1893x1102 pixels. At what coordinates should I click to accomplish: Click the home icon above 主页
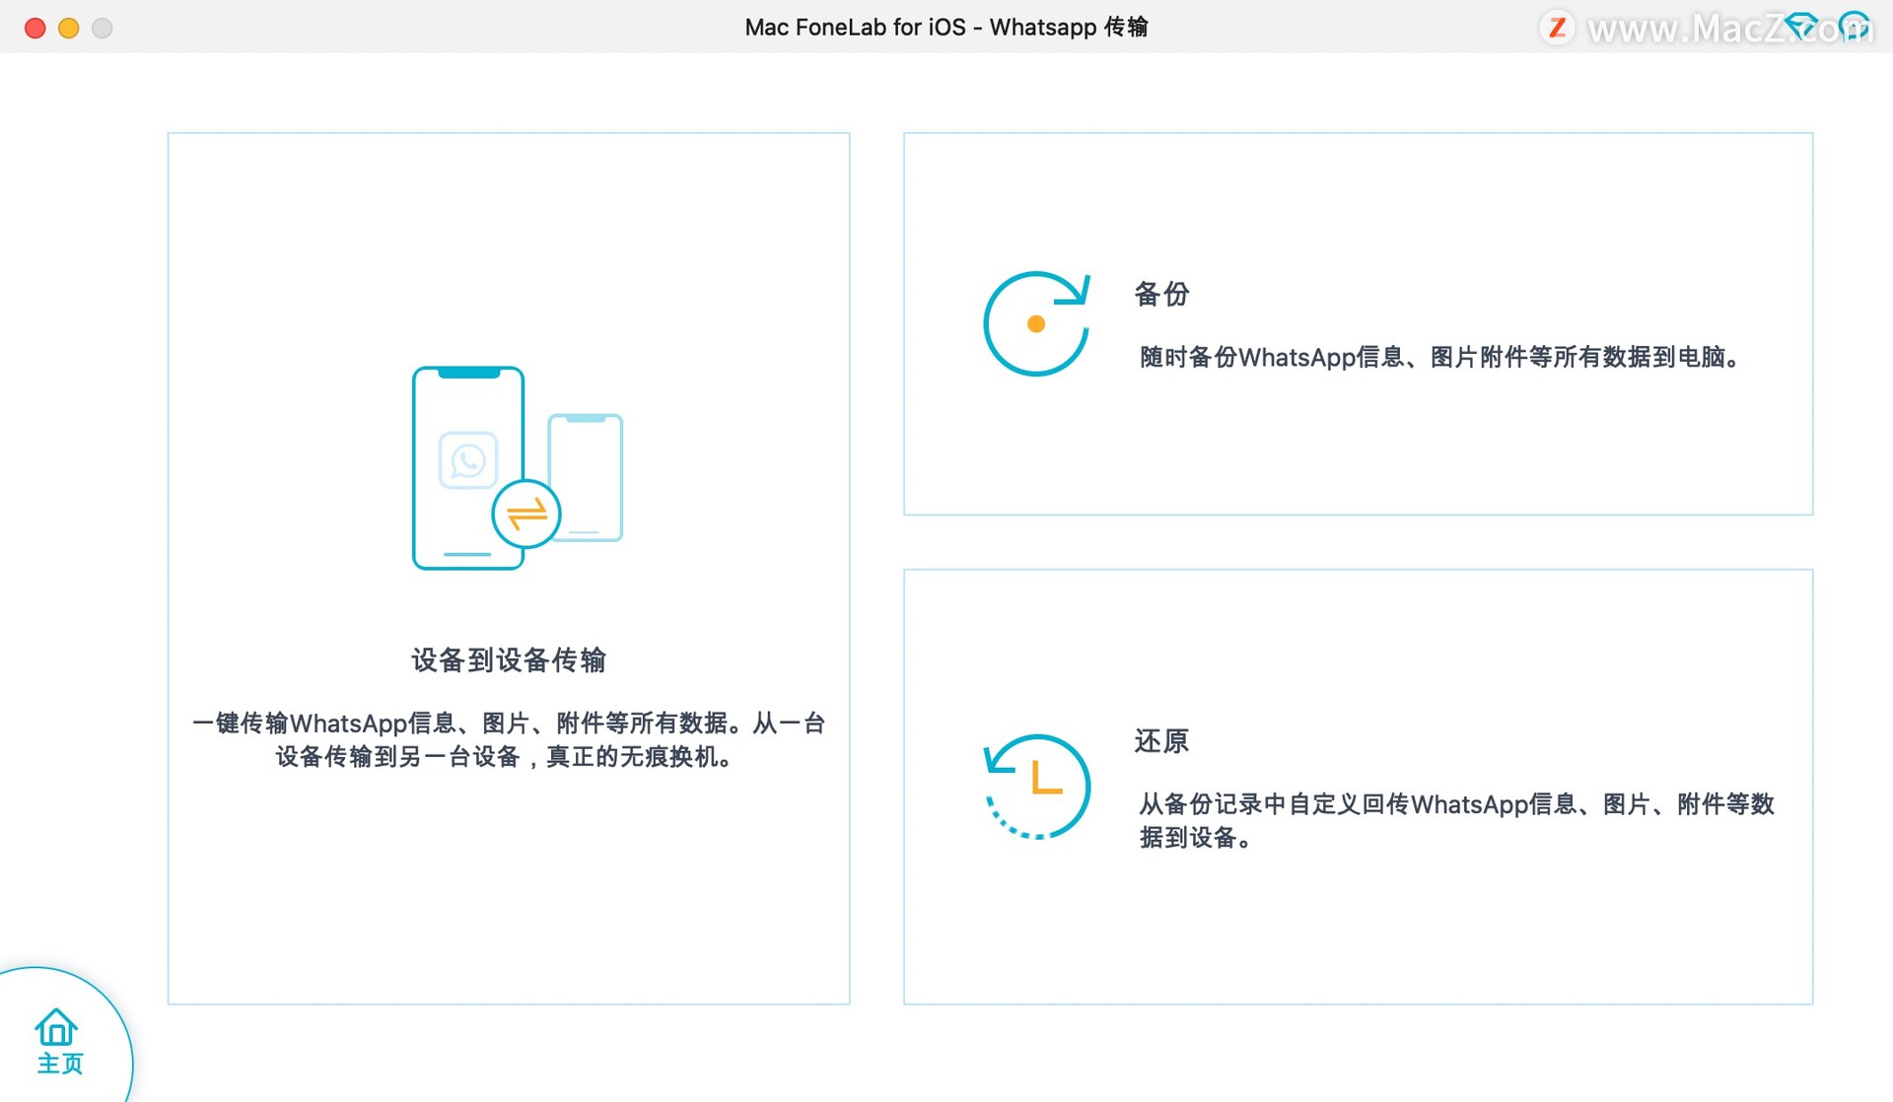coord(56,1025)
